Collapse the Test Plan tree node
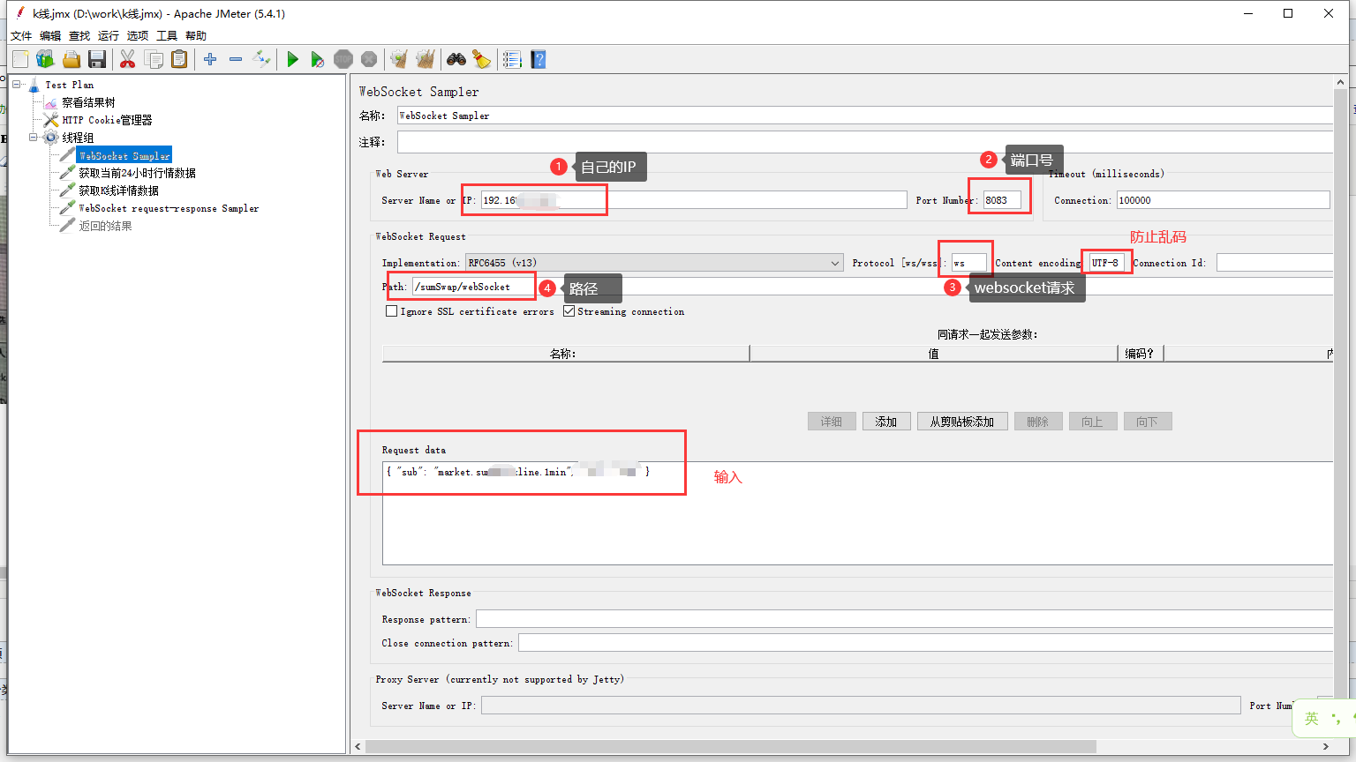This screenshot has height=762, width=1356. click(17, 85)
